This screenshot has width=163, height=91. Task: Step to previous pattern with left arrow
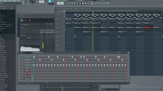tap(56, 3)
